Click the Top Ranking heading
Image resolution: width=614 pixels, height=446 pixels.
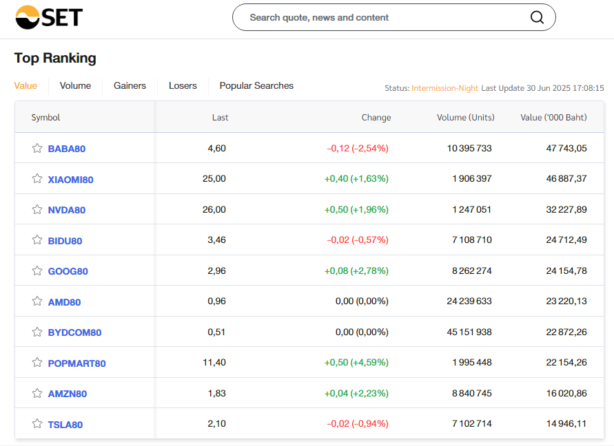tap(55, 58)
